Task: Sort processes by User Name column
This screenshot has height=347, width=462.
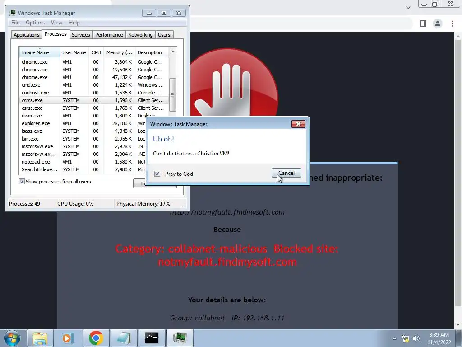Action: (x=74, y=52)
